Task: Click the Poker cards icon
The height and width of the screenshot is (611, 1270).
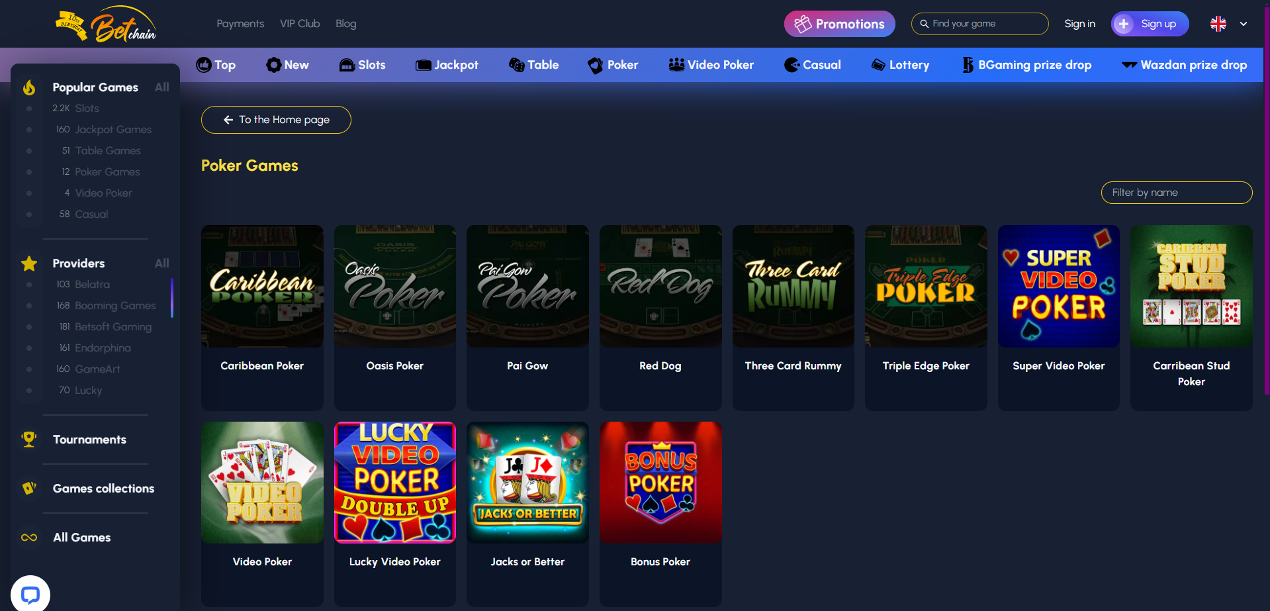Action: [596, 65]
